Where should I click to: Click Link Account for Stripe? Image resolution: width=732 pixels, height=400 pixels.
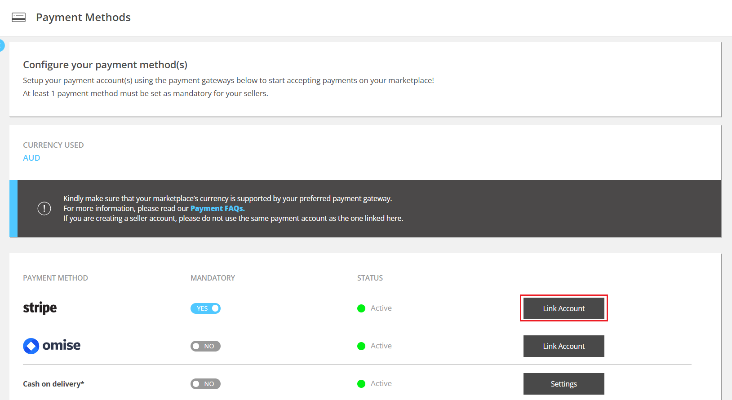click(x=563, y=308)
